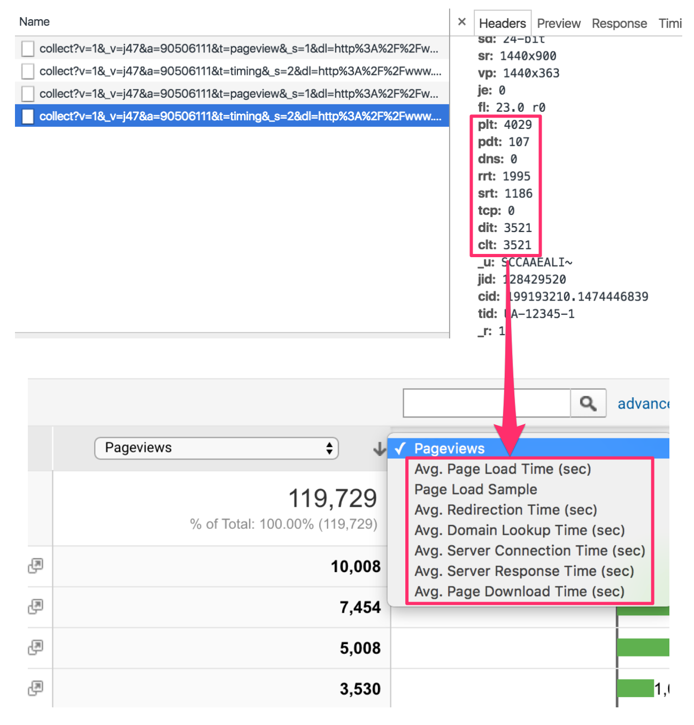The width and height of the screenshot is (694, 725).
Task: Toggle checkbox of the selected timing request
Action: pos(28,116)
